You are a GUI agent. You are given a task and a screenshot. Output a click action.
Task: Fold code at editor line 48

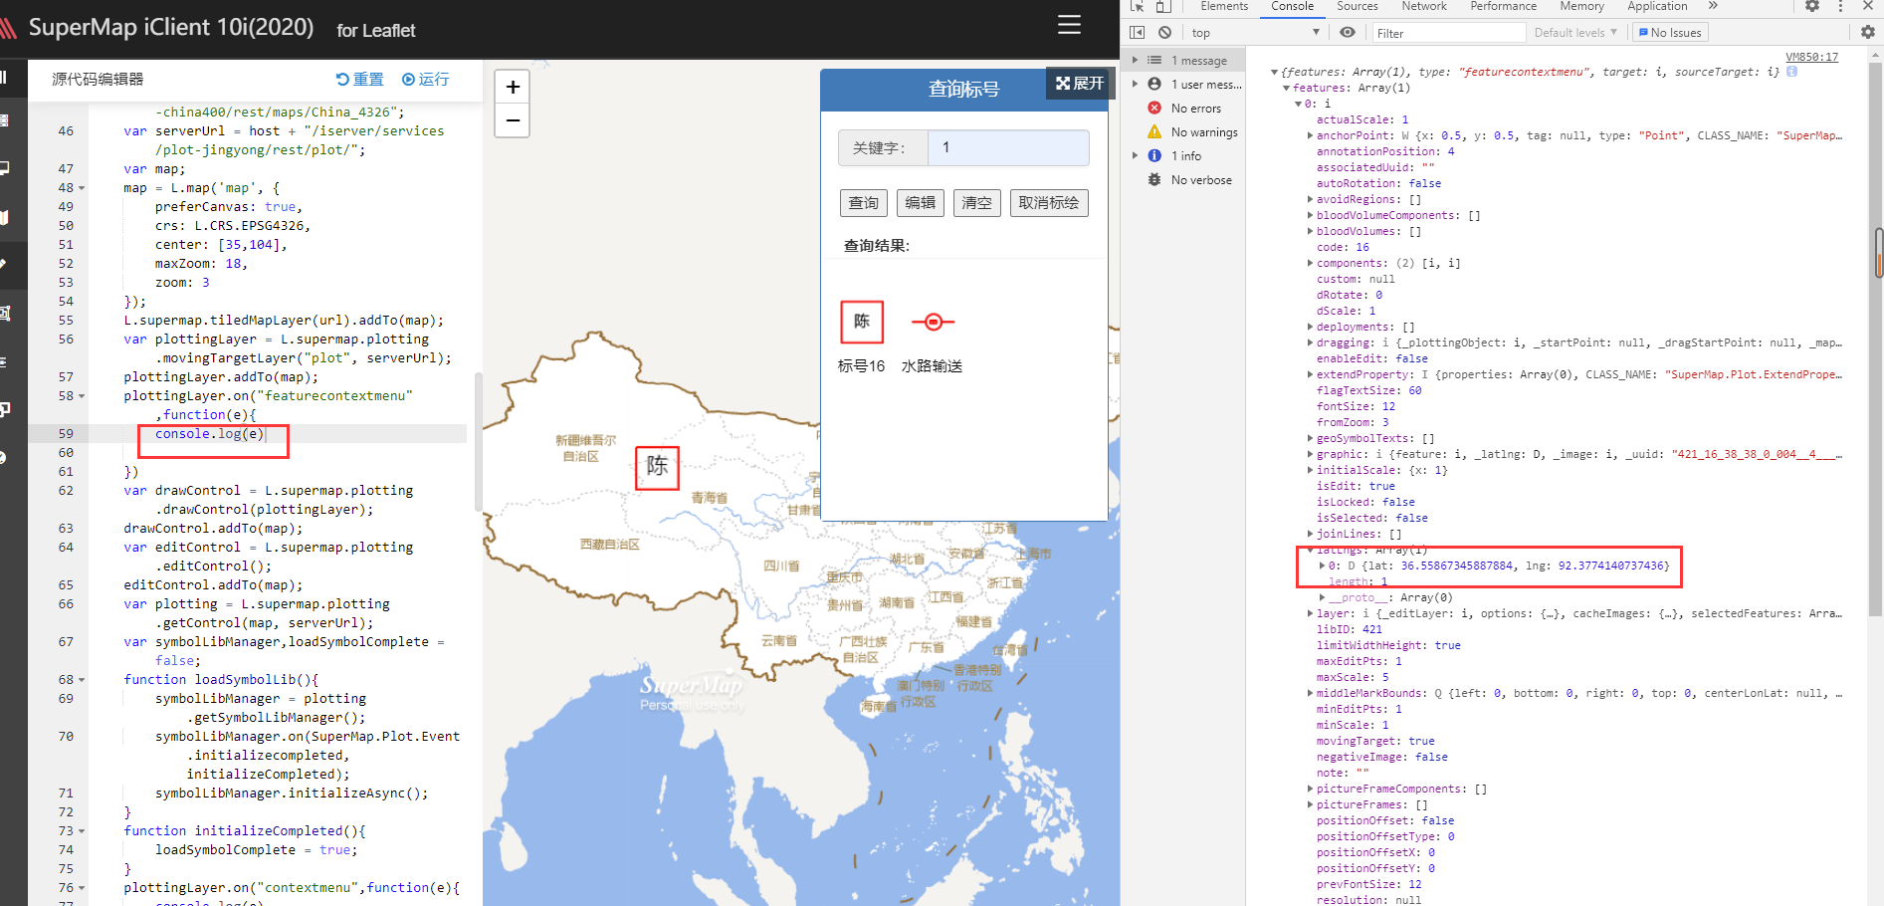point(82,188)
